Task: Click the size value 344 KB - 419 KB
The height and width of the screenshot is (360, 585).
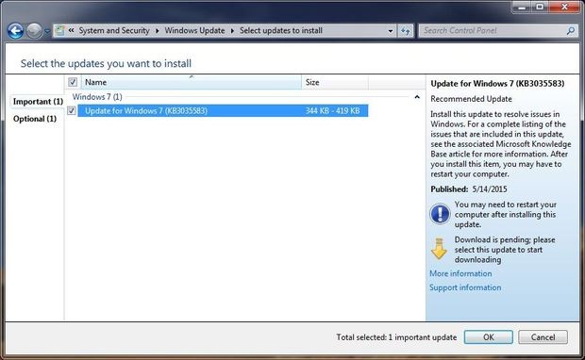Action: tap(332, 110)
